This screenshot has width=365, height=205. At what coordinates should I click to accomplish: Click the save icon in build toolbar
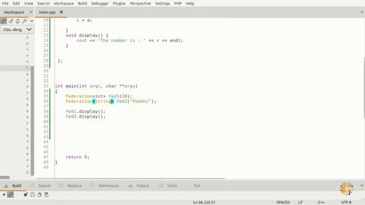(33, 195)
